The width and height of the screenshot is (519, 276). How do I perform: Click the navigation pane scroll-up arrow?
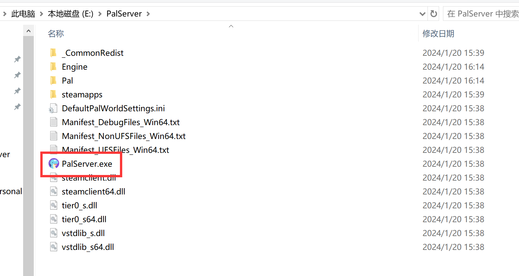tap(28, 31)
